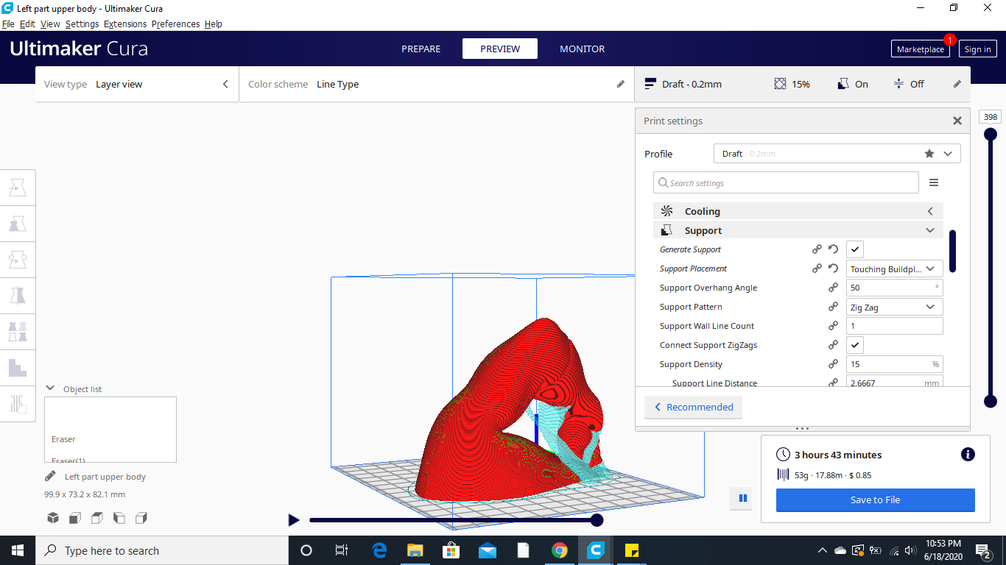Click the link icon for Support Density
Image resolution: width=1006 pixels, height=565 pixels.
pos(834,364)
